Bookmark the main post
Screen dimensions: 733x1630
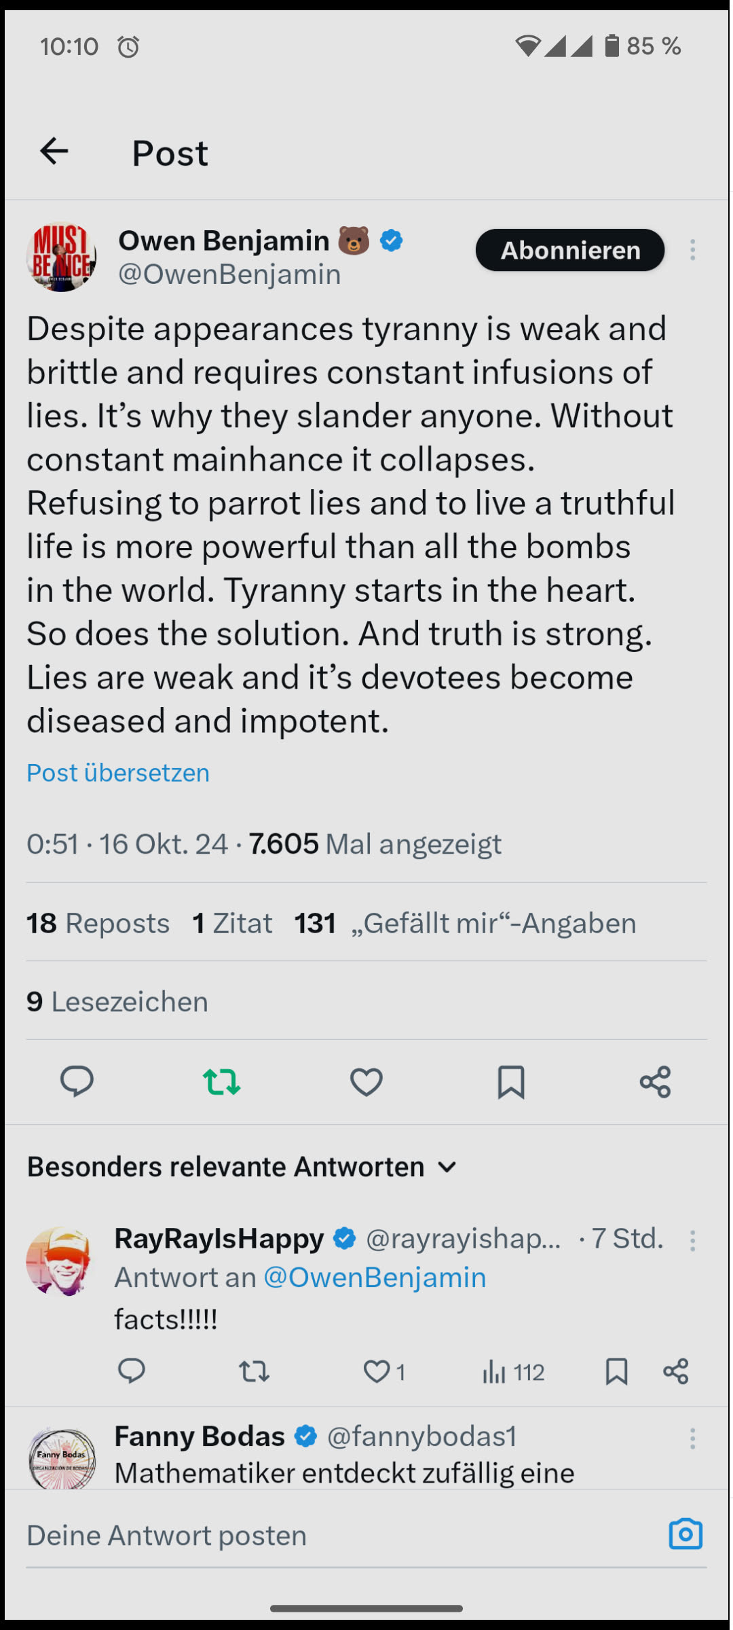coord(510,1081)
